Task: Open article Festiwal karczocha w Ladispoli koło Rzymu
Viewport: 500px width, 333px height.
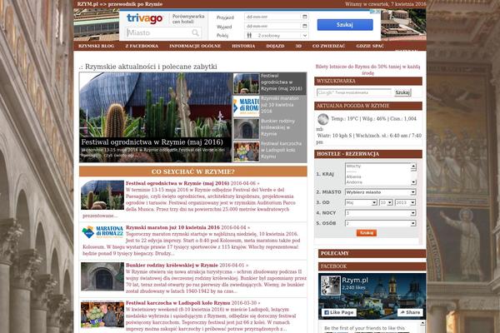Action: pyautogui.click(x=177, y=303)
